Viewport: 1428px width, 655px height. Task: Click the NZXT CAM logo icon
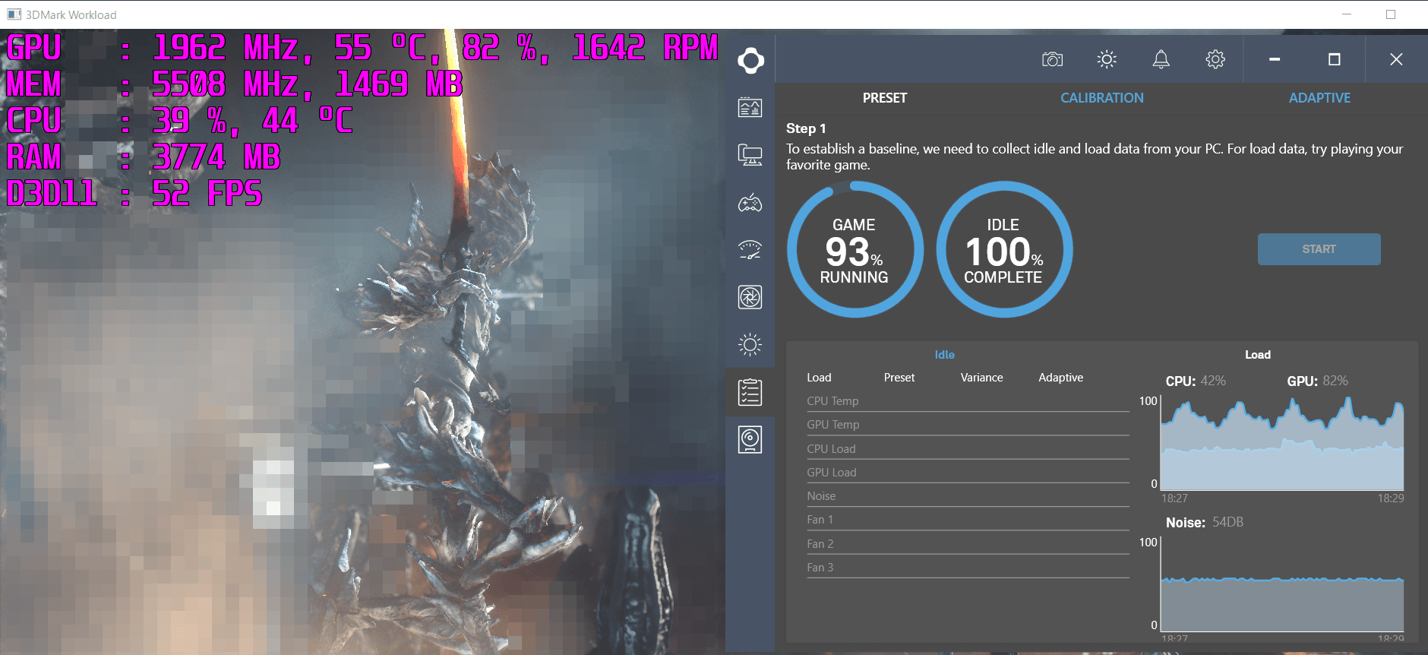[x=750, y=60]
